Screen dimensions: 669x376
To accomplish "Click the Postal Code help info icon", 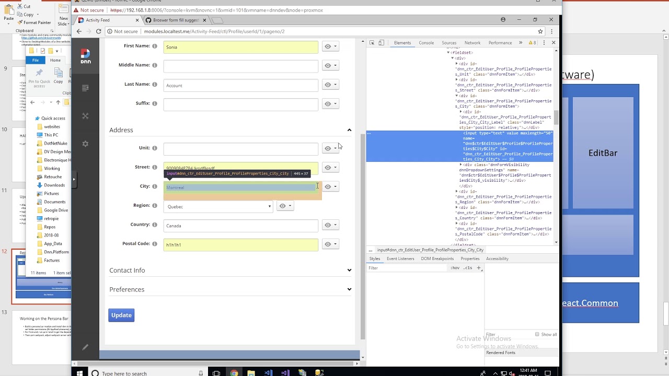I will point(155,243).
